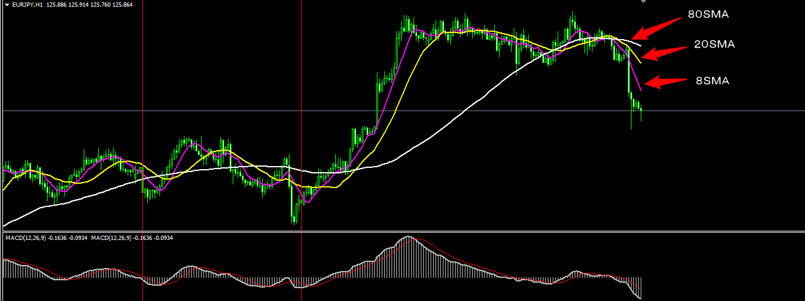Click the OHLC price values 125.886 in header

pos(65,4)
